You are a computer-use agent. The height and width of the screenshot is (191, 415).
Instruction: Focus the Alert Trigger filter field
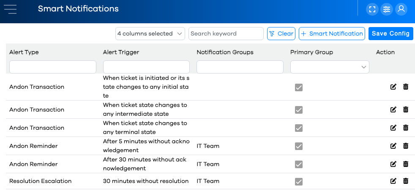(146, 67)
